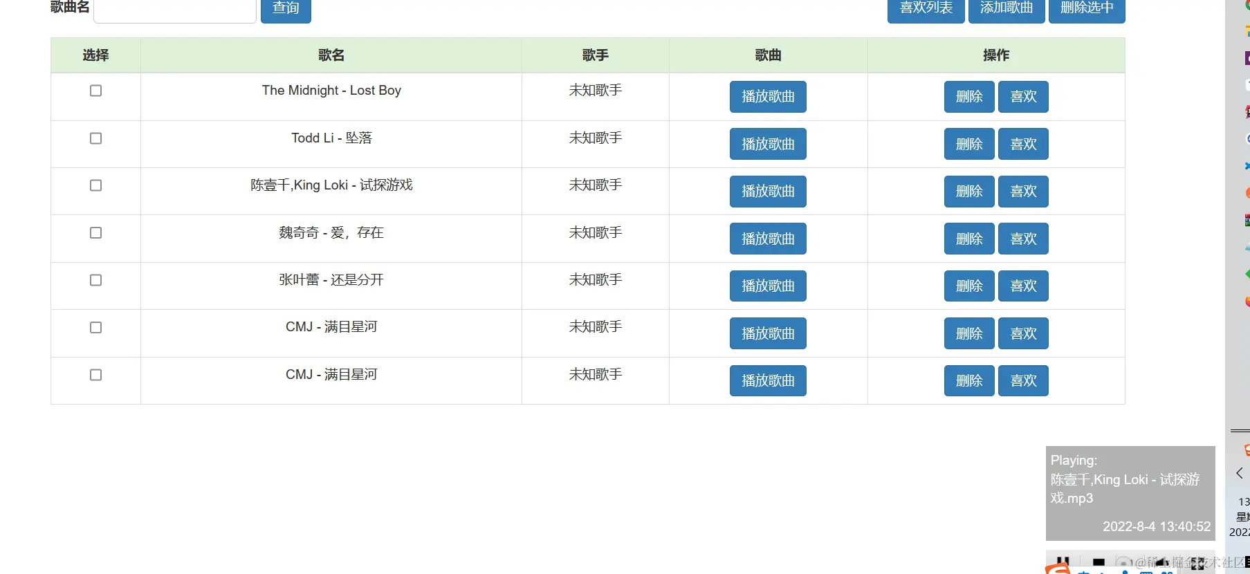Delete Todd Li - 坠落 with 删除
The height and width of the screenshot is (574, 1250).
click(969, 144)
